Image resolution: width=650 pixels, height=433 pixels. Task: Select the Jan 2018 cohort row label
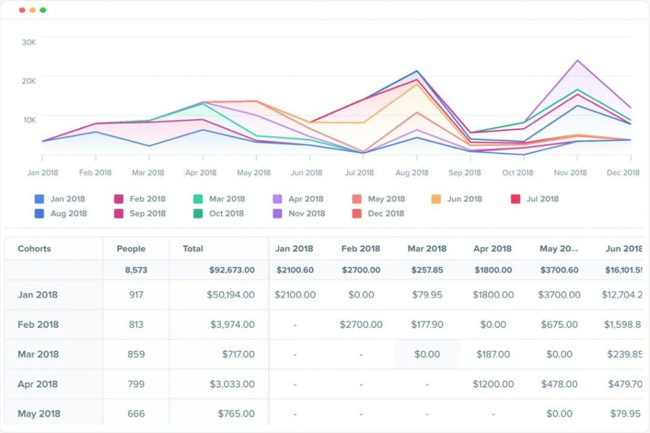[37, 295]
